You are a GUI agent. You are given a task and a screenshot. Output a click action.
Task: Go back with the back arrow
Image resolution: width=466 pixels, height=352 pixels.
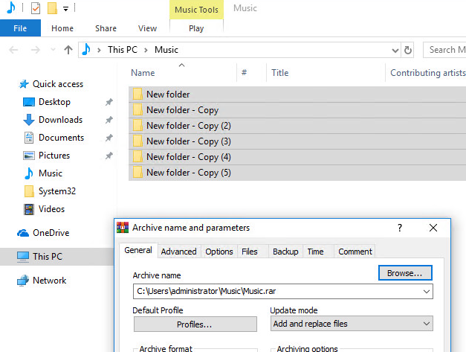pyautogui.click(x=13, y=50)
